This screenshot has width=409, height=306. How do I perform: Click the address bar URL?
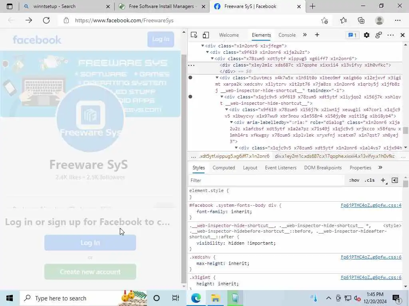pos(124,21)
